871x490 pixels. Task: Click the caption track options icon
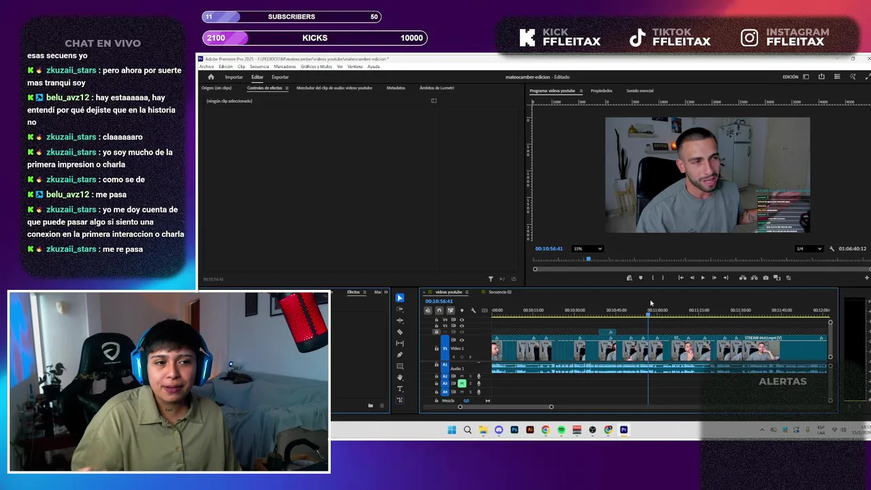pyautogui.click(x=484, y=310)
